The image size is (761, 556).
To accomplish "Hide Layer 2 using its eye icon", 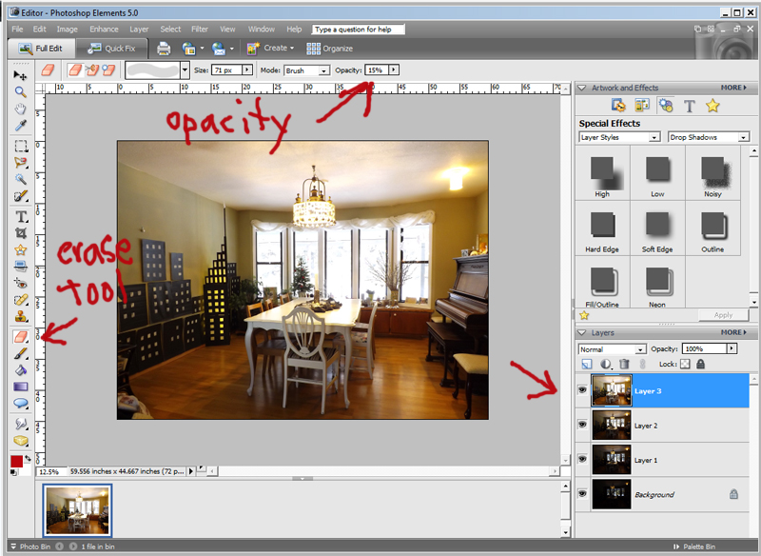I will tap(582, 425).
